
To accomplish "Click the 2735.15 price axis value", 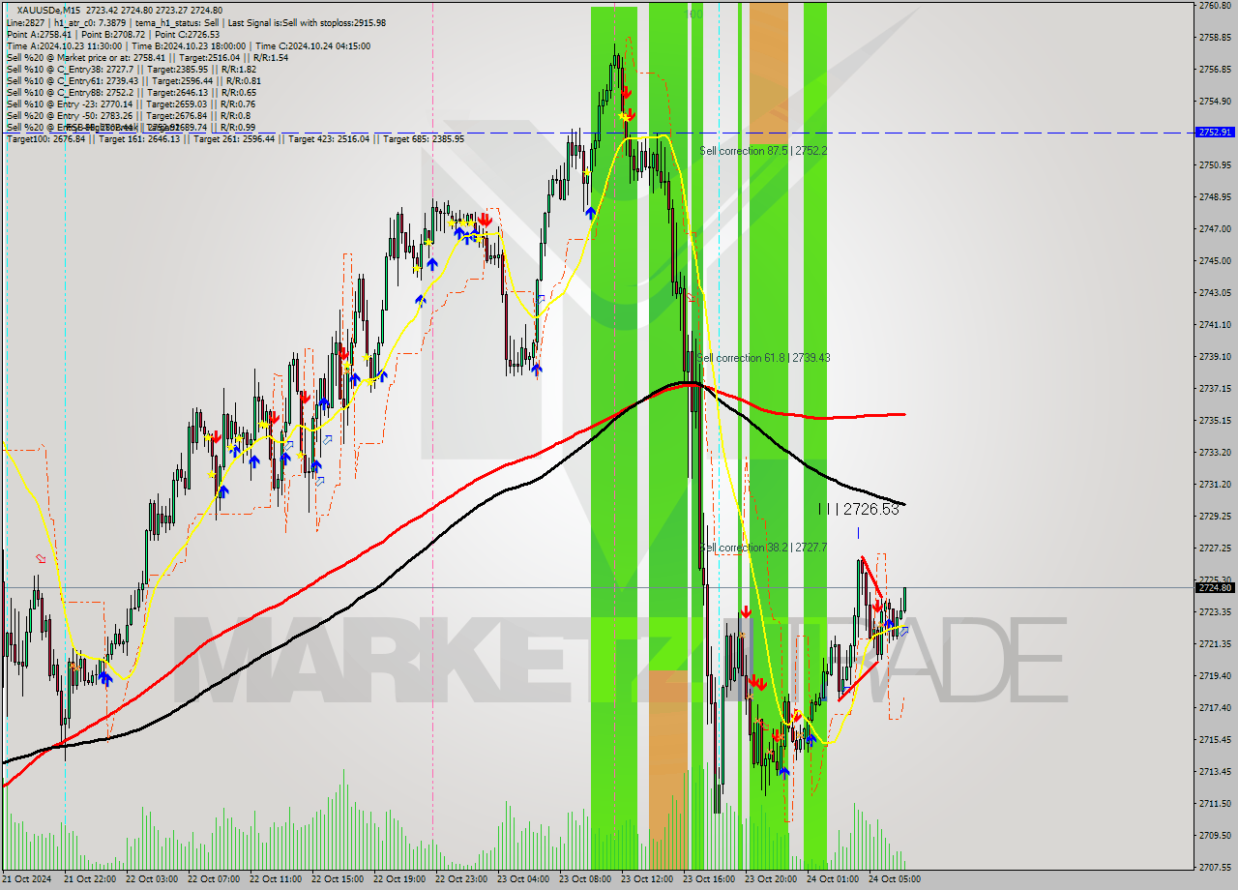I will point(1215,421).
